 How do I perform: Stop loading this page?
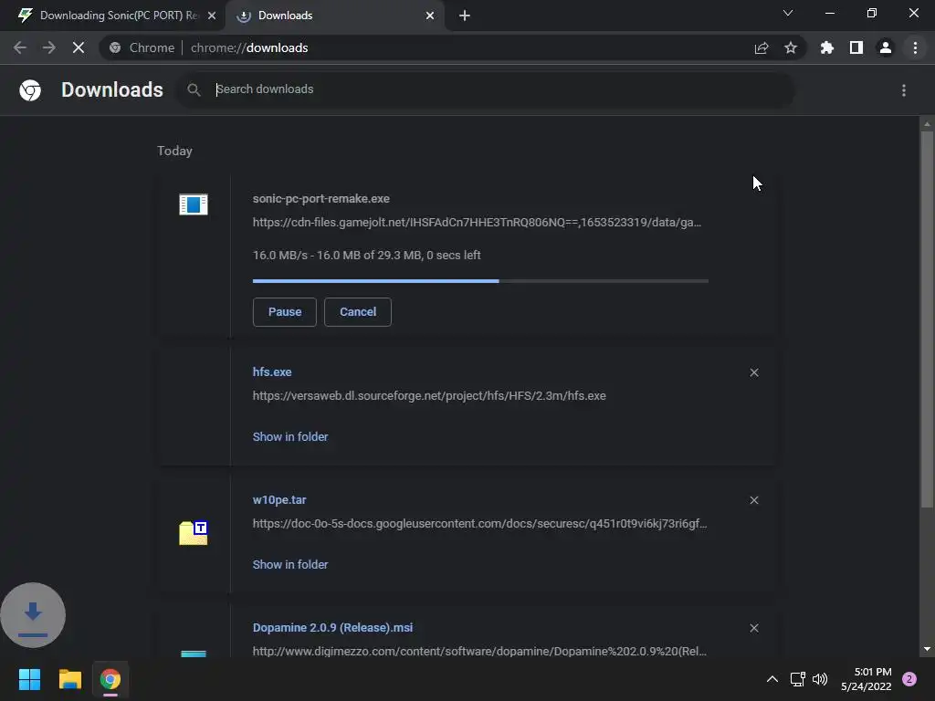point(79,47)
